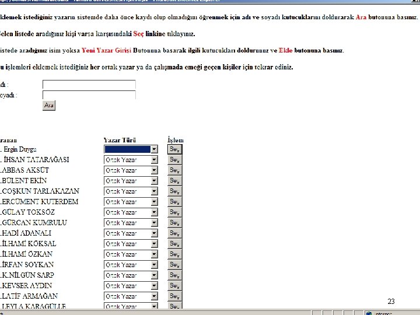Select the name İRFAN SOYKAN in list

click(27, 265)
